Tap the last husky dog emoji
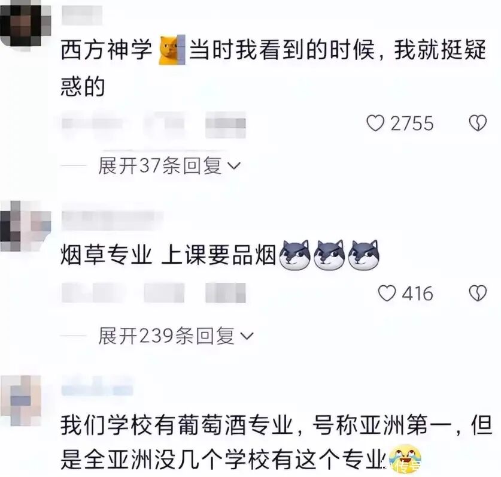 (x=363, y=255)
